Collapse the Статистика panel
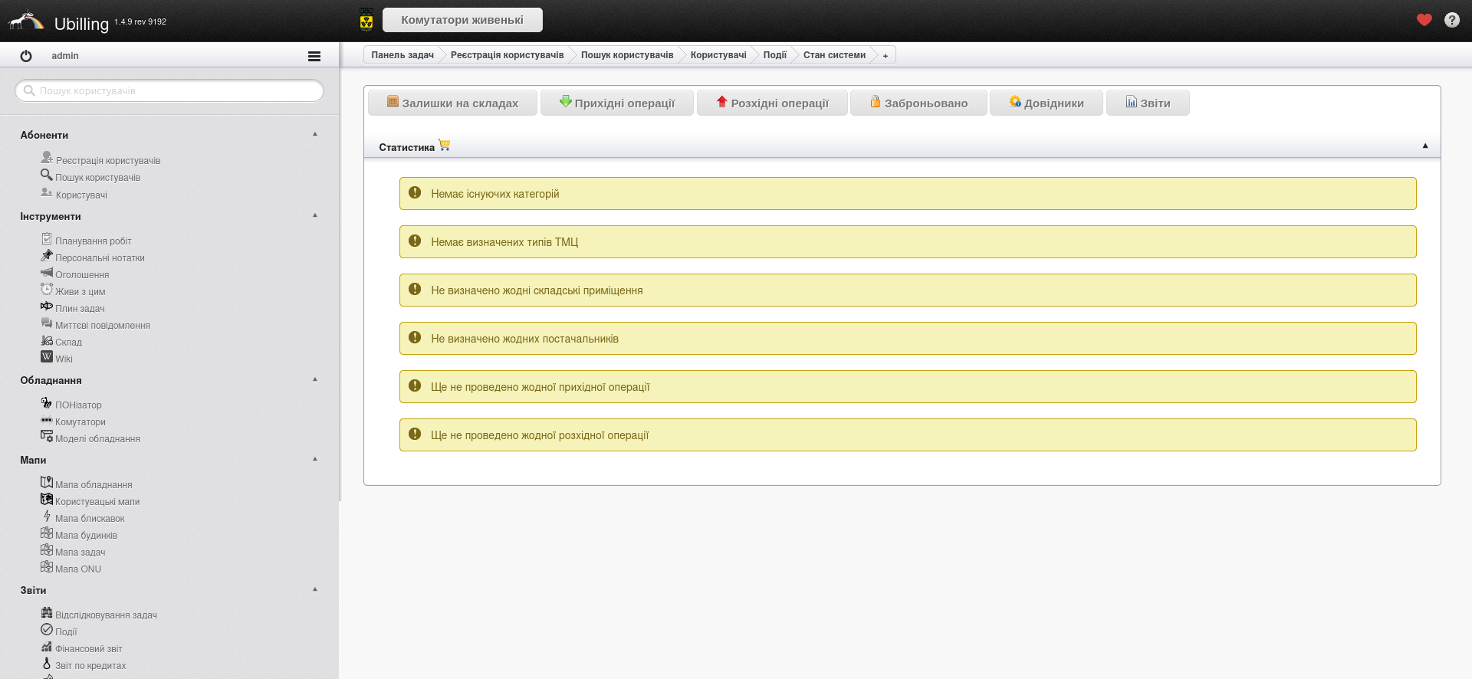 pos(1425,146)
